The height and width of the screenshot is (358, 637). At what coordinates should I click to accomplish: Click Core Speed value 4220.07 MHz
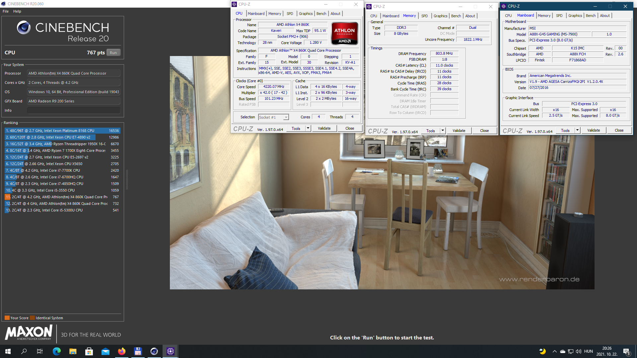pos(274,87)
